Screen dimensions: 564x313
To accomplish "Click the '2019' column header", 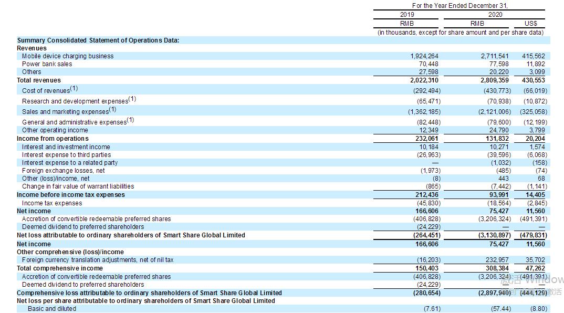I will point(407,15).
